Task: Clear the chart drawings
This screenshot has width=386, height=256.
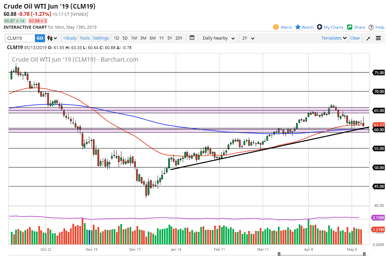Action: pos(355,38)
